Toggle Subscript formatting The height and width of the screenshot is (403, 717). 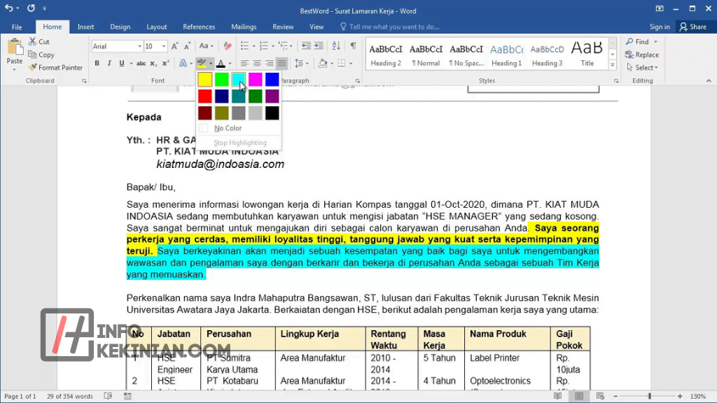point(153,64)
